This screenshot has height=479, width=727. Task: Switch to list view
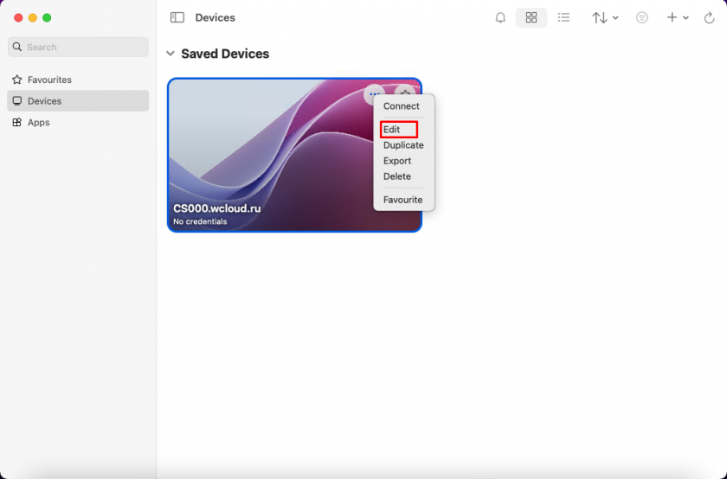pos(563,17)
